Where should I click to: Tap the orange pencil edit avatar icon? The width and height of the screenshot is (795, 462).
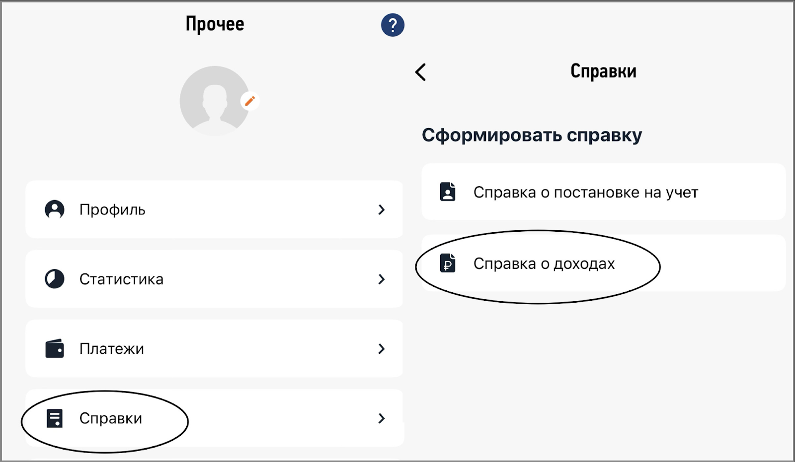pyautogui.click(x=250, y=101)
